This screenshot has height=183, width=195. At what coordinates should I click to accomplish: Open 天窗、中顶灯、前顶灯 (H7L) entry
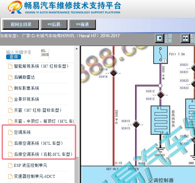point(44,121)
